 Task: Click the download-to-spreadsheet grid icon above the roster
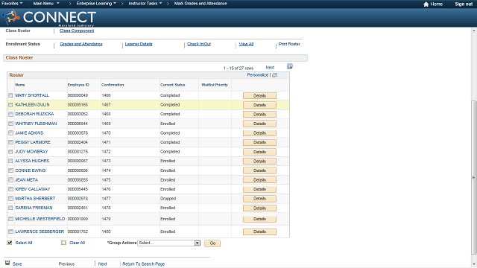(290, 66)
